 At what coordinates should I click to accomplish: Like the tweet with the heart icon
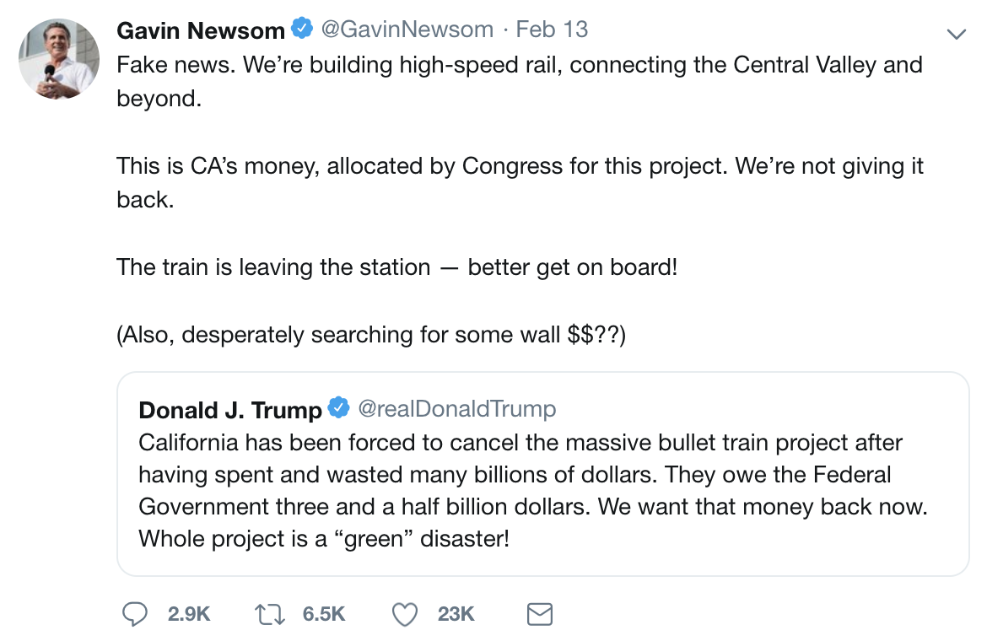click(406, 614)
